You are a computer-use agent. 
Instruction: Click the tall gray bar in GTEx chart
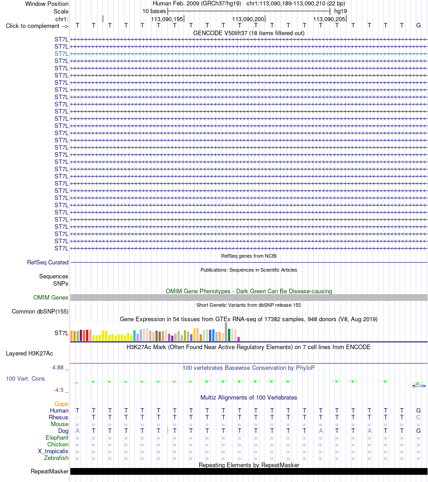point(226,332)
